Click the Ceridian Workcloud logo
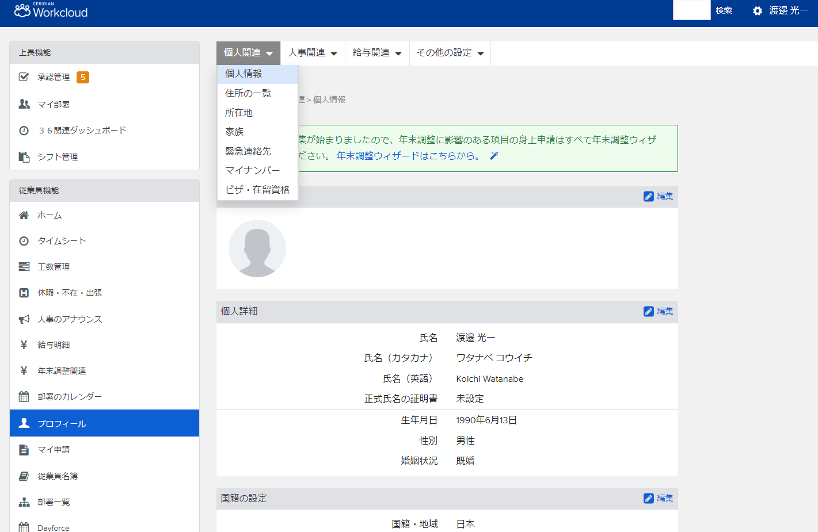The image size is (818, 532). 51,10
